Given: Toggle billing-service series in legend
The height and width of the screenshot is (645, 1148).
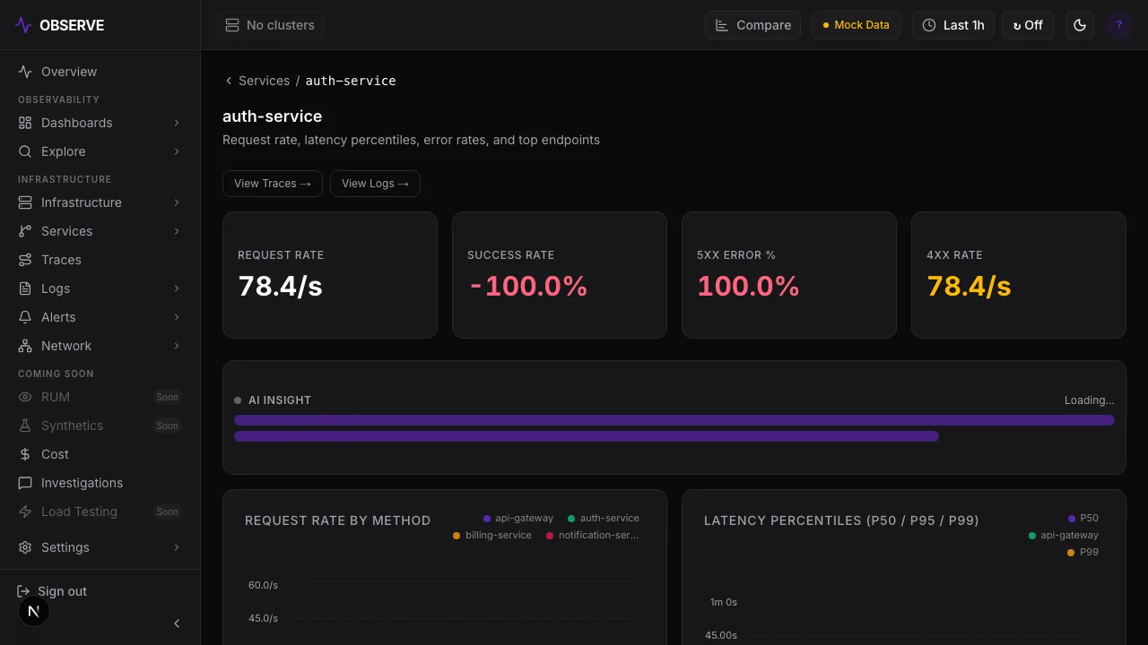Looking at the screenshot, I should click(491, 535).
